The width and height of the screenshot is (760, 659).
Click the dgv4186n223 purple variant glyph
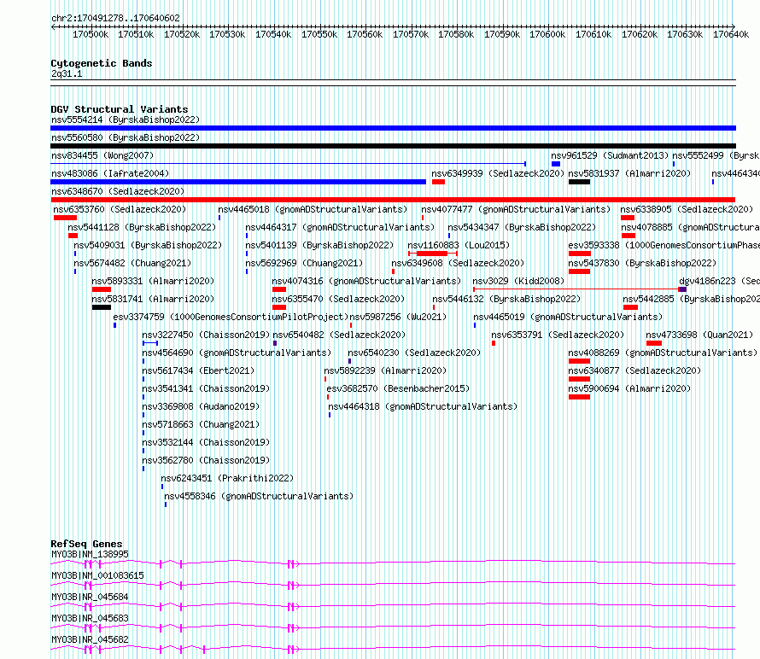[682, 289]
